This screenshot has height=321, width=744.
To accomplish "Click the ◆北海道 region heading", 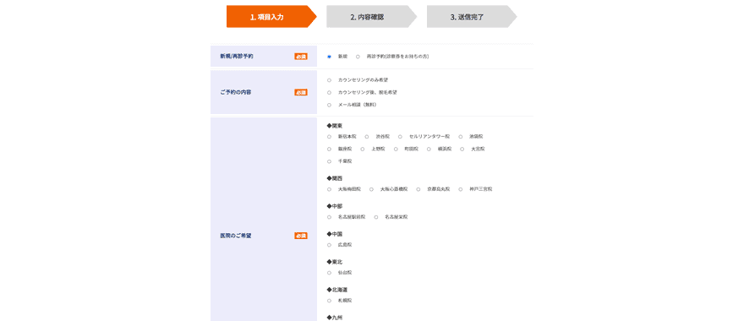I will (337, 290).
